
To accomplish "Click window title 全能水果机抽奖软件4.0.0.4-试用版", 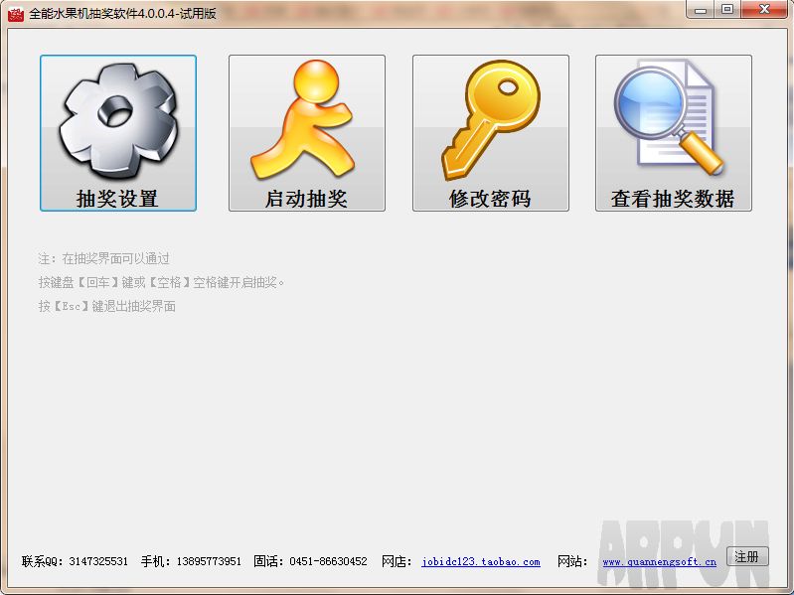I will pyautogui.click(x=122, y=14).
